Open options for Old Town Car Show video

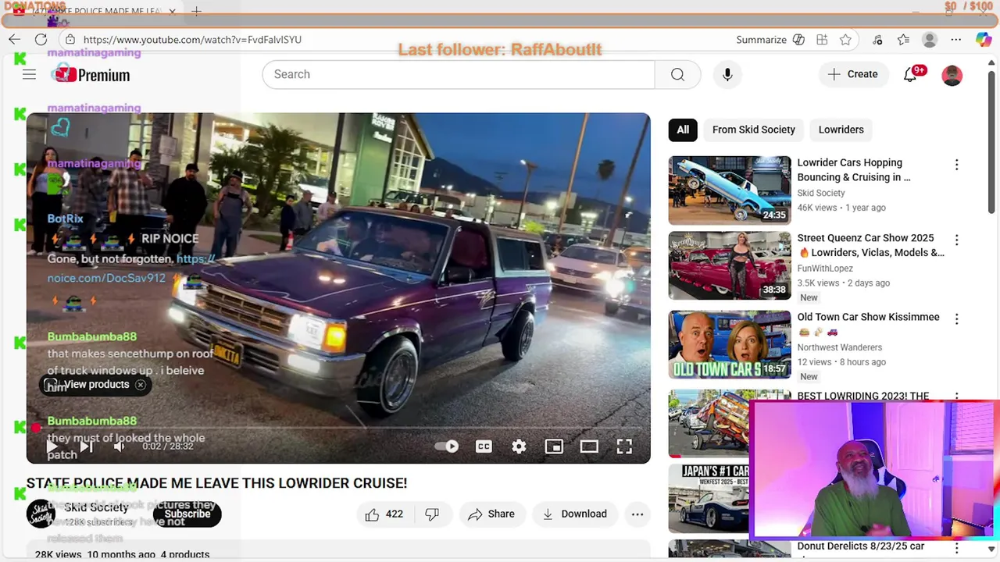point(956,319)
